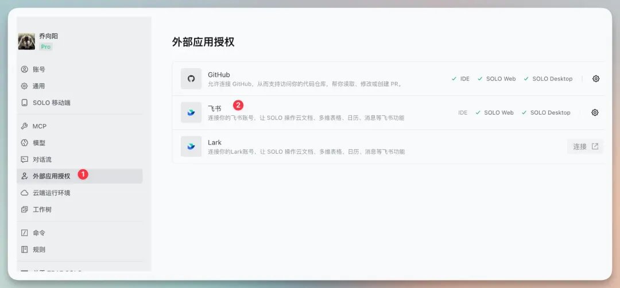
Task: Click SOLO Web status in 飞书 row
Action: [x=495, y=112]
